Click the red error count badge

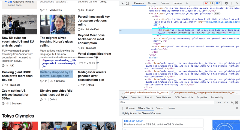pyautogui.click(x=207, y=3)
